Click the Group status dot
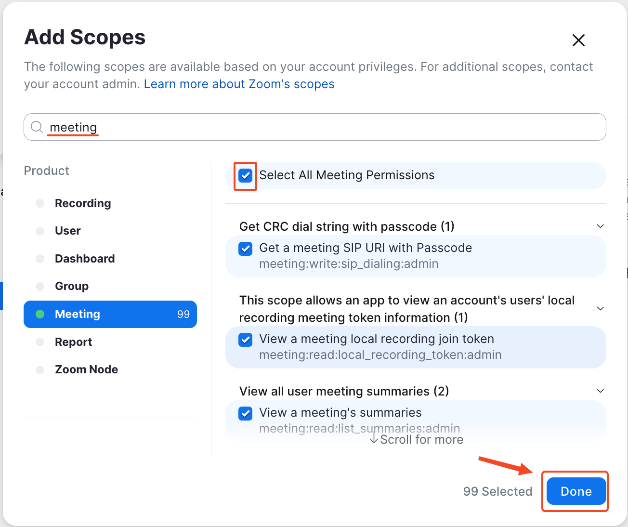The height and width of the screenshot is (527, 628). (x=40, y=286)
